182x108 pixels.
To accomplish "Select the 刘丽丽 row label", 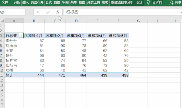I will click(14, 46).
